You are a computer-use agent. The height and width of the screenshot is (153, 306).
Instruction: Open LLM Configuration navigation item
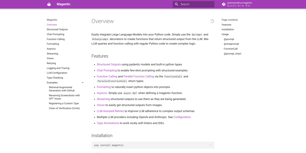pos(57,73)
